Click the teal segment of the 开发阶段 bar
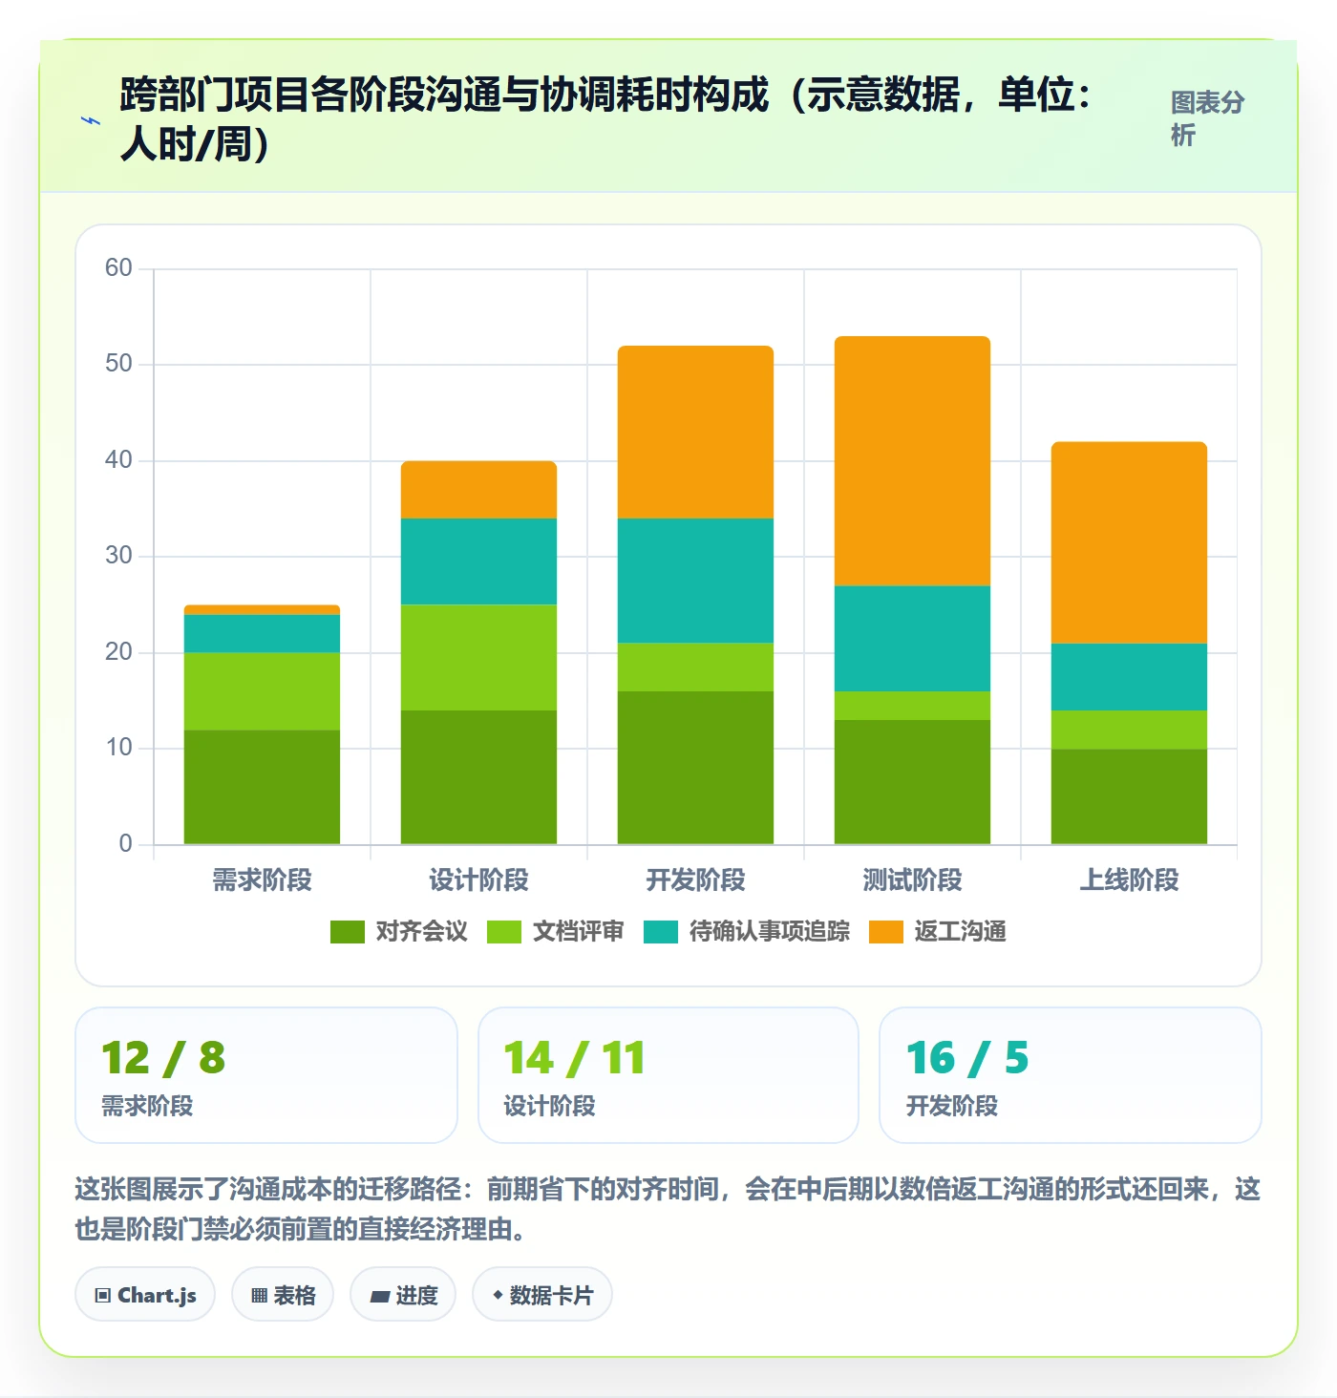 (695, 581)
